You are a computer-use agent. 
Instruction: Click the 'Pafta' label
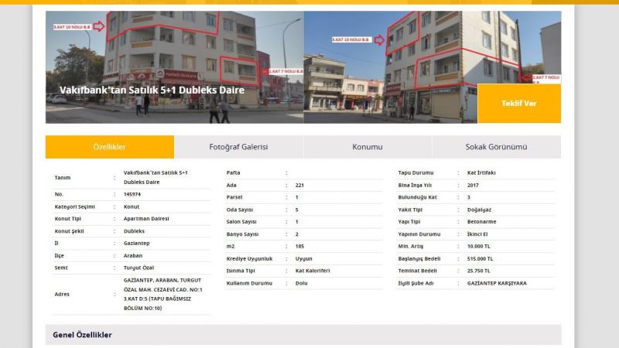coord(234,172)
